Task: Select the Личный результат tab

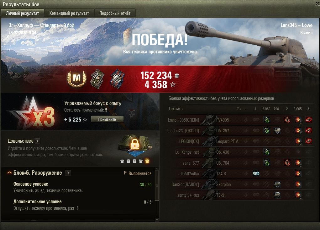Action: tap(23, 13)
